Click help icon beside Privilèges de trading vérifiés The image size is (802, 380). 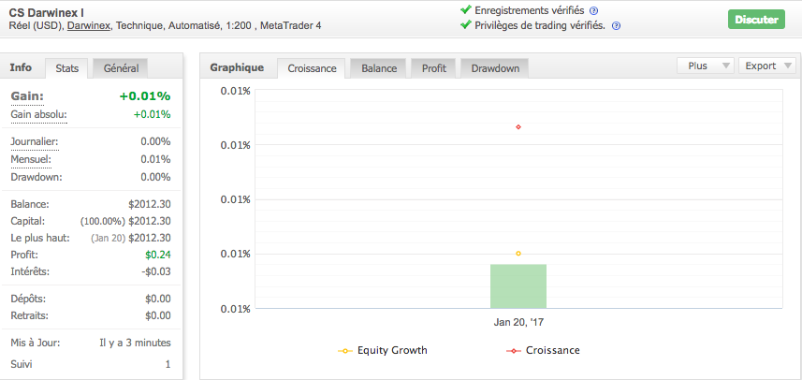click(616, 25)
